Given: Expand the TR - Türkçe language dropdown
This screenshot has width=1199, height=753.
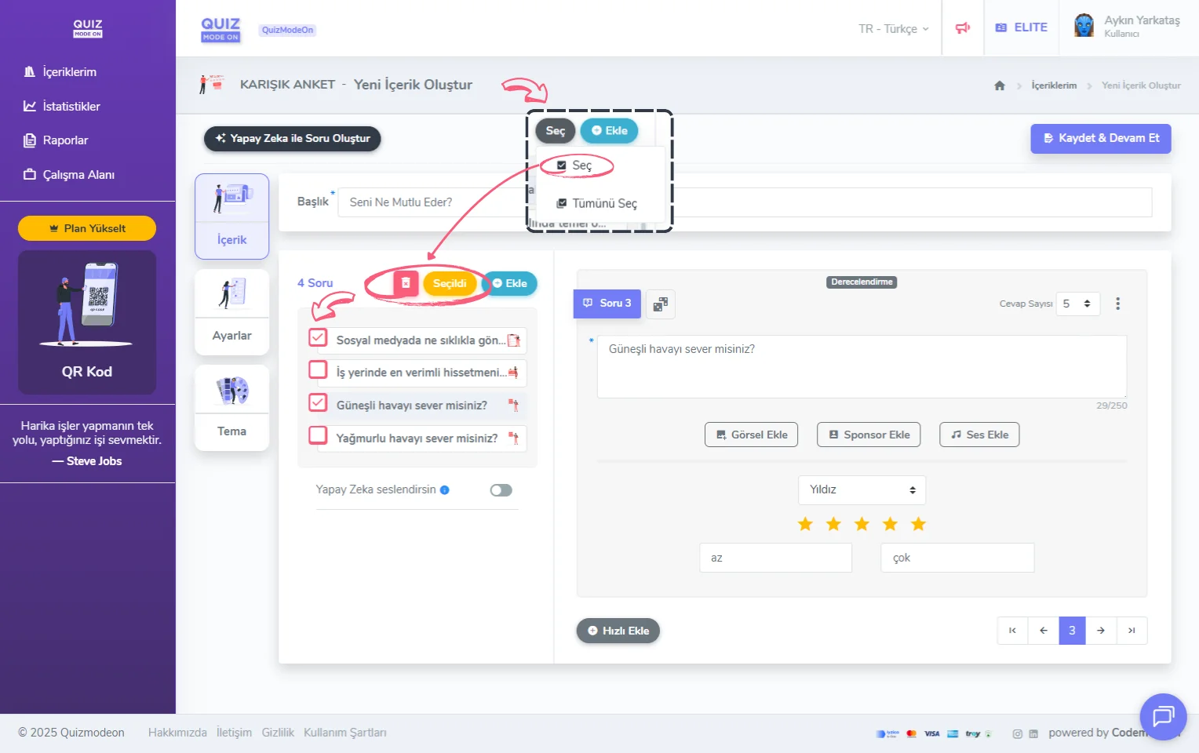Looking at the screenshot, I should tap(893, 29).
